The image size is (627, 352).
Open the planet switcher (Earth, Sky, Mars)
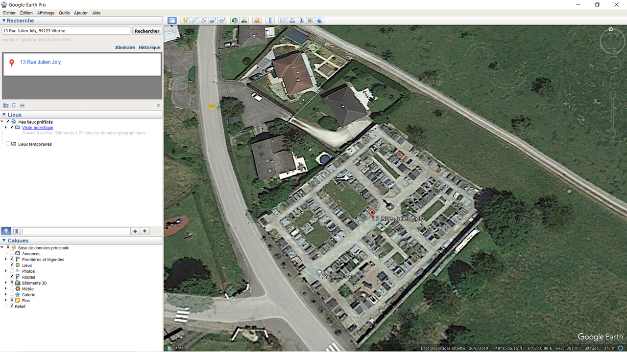point(257,21)
